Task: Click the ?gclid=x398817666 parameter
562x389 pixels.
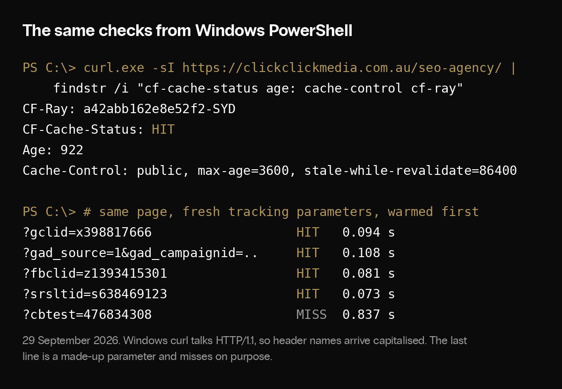Action: pyautogui.click(x=87, y=232)
